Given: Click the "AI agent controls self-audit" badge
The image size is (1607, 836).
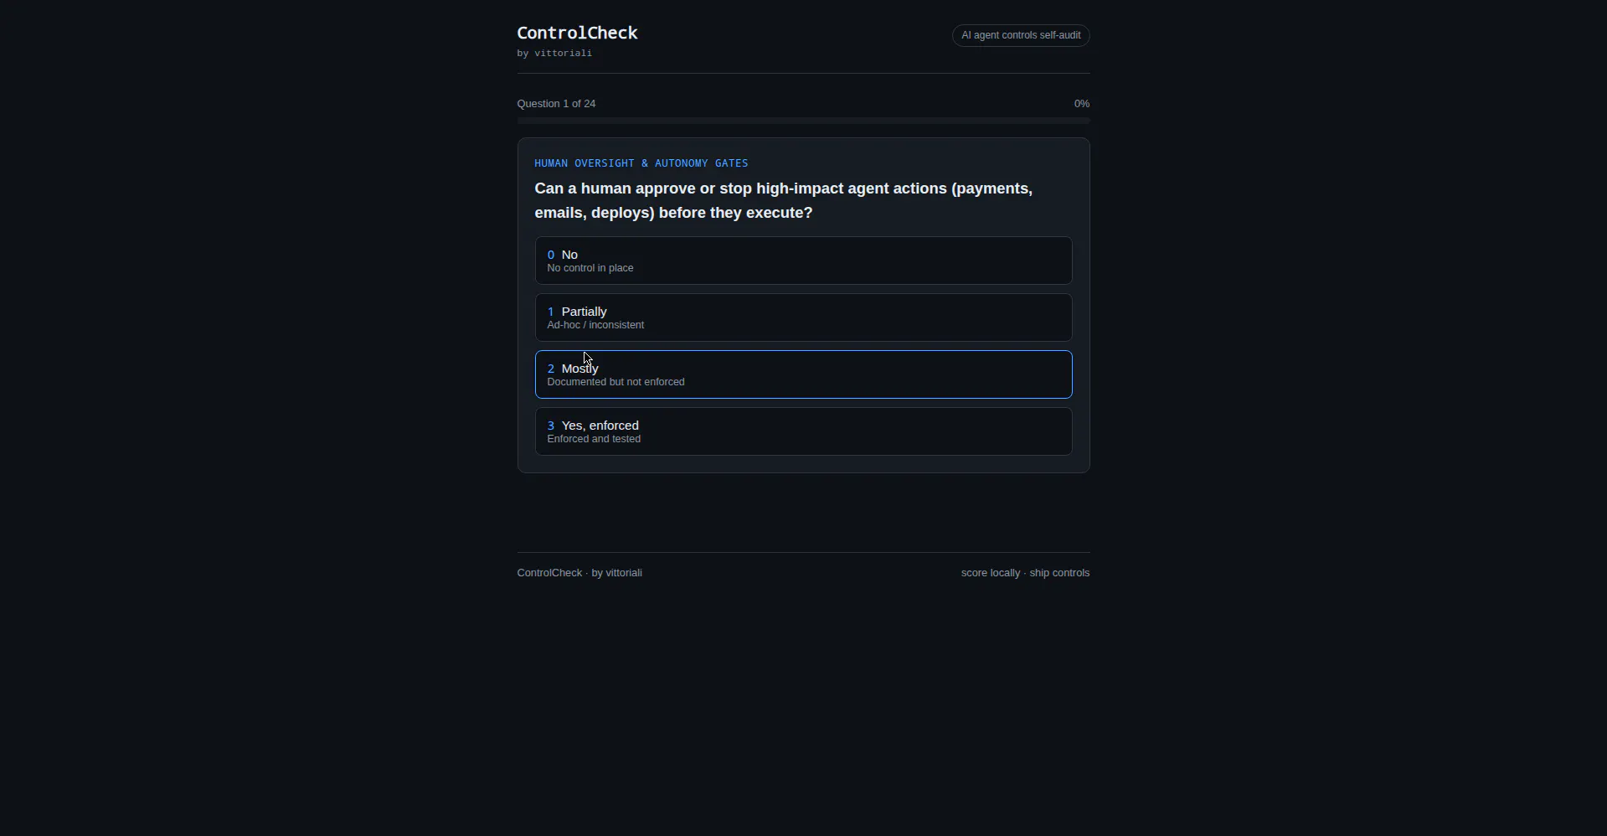Looking at the screenshot, I should [1020, 35].
